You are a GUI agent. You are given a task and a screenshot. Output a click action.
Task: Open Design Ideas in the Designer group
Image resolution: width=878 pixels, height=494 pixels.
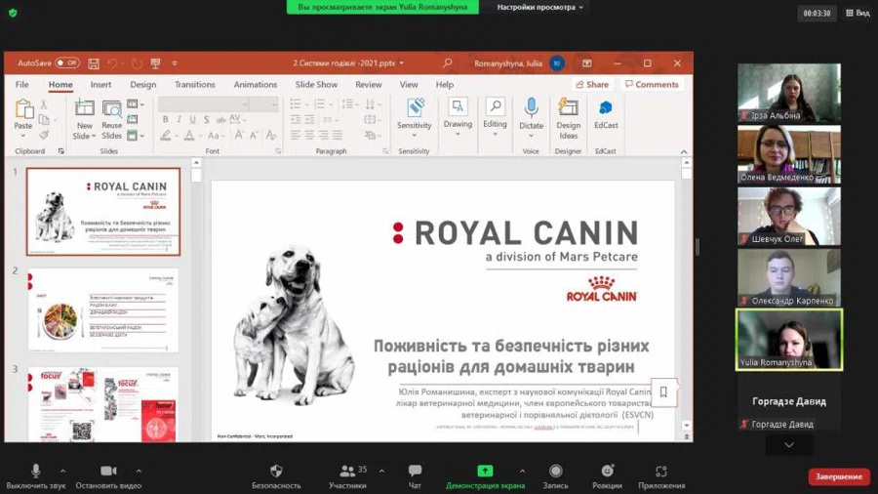569,119
